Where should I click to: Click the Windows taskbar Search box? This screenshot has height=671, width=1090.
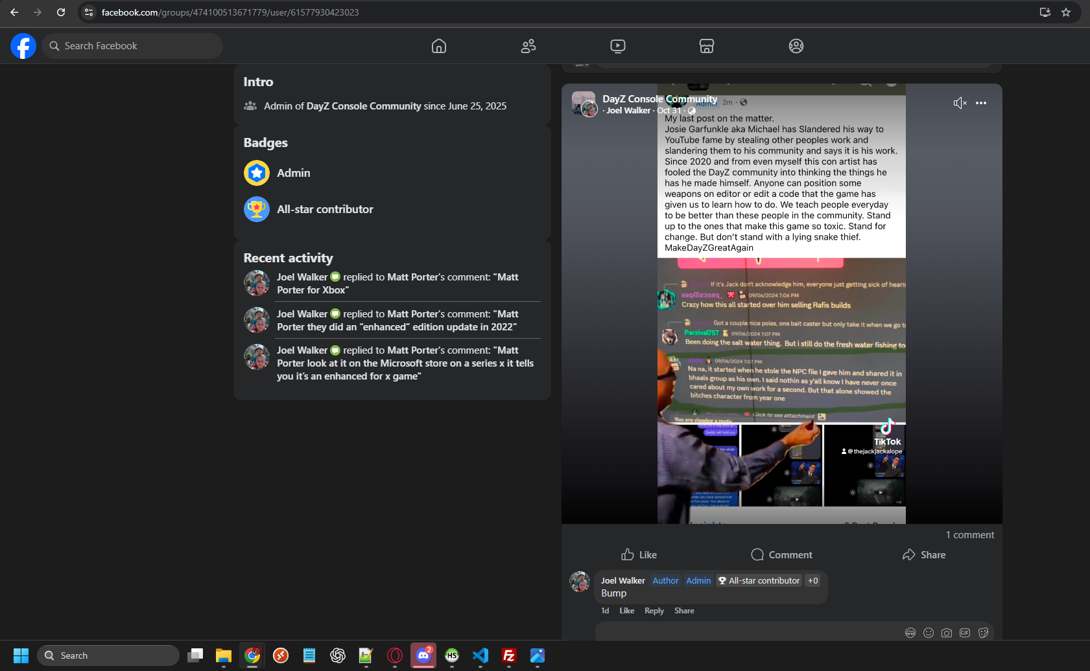108,655
